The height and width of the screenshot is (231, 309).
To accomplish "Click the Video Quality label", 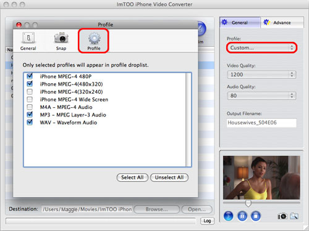I will (241, 66).
